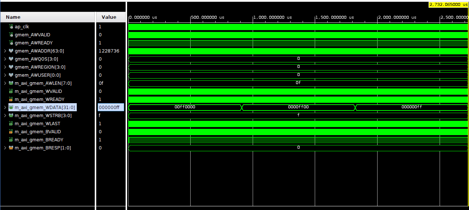
Task: Expand m_axi_gmem_AWLEN[7:0] bus
Action: [5, 83]
